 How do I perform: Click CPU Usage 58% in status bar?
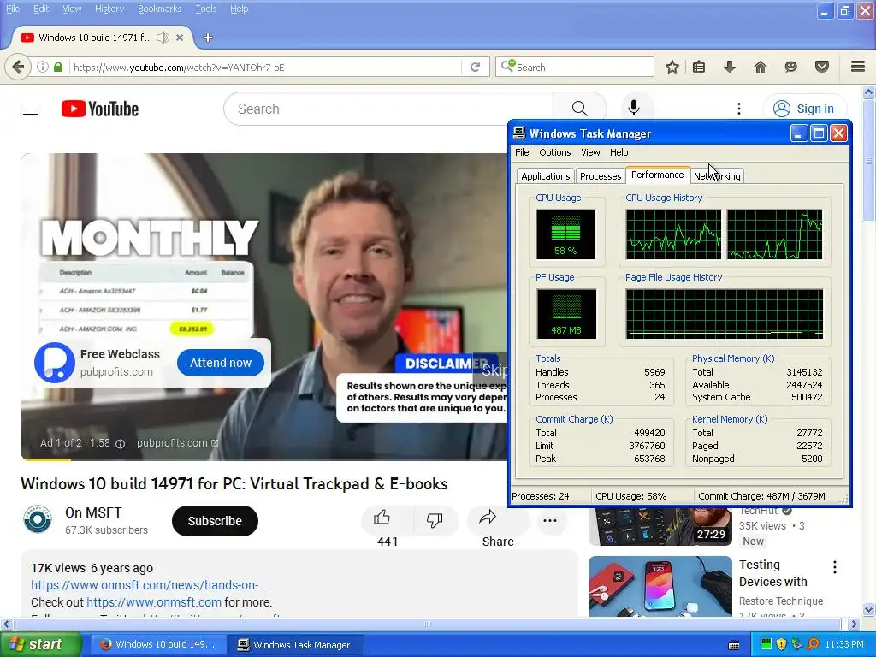pyautogui.click(x=630, y=496)
